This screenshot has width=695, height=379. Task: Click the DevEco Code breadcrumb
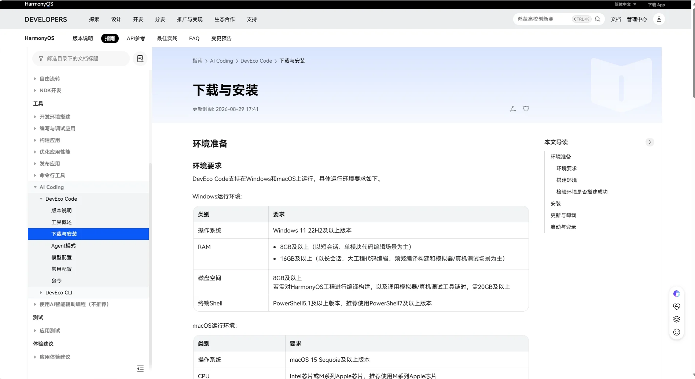[256, 61]
